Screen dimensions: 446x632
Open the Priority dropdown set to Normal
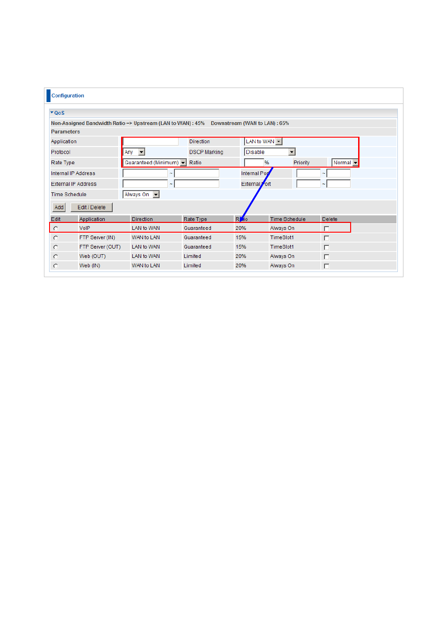pos(345,162)
